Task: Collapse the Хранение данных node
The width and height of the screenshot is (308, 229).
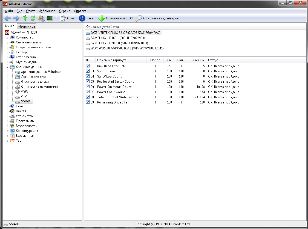Action: (x=7, y=67)
